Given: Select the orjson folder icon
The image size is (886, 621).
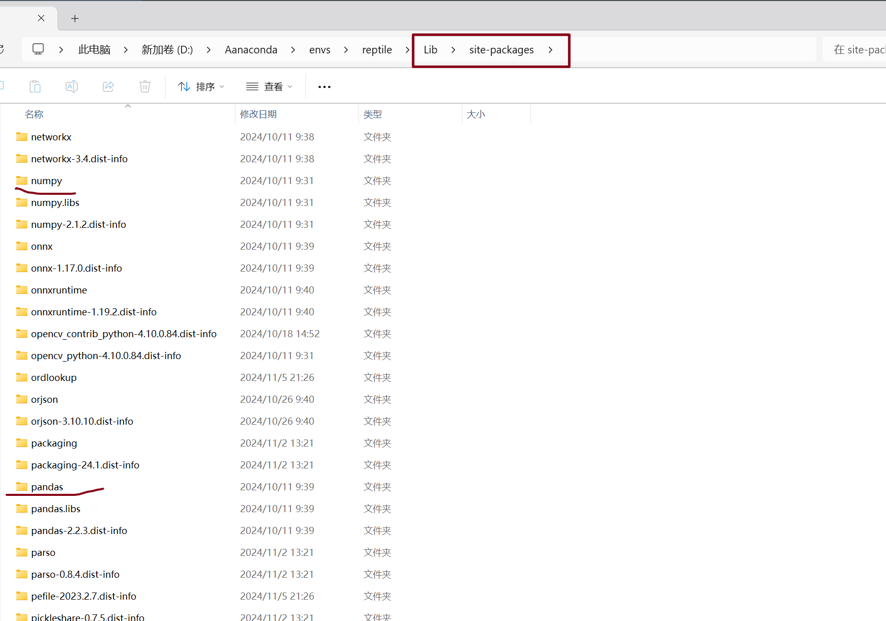Looking at the screenshot, I should point(22,399).
